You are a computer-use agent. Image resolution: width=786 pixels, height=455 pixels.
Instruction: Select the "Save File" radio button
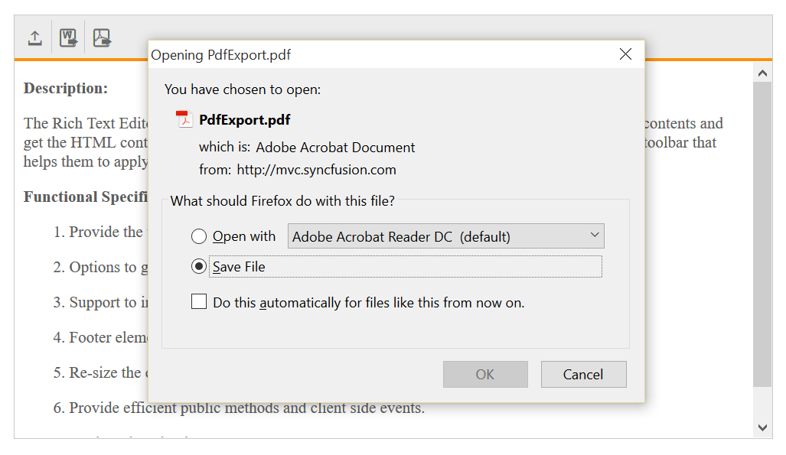[199, 266]
